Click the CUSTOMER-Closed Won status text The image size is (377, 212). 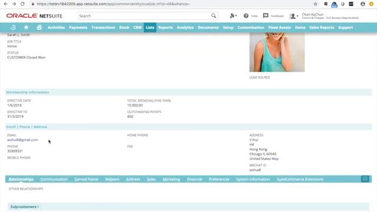pos(26,58)
